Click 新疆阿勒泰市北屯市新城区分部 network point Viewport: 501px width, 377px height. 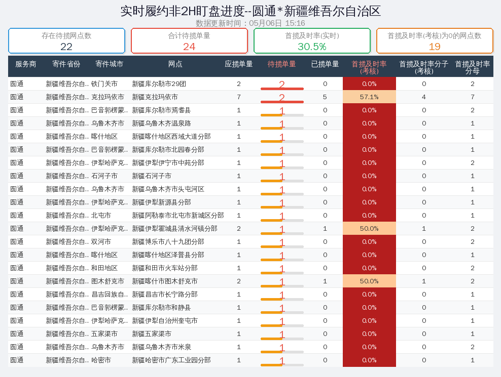pos(178,216)
